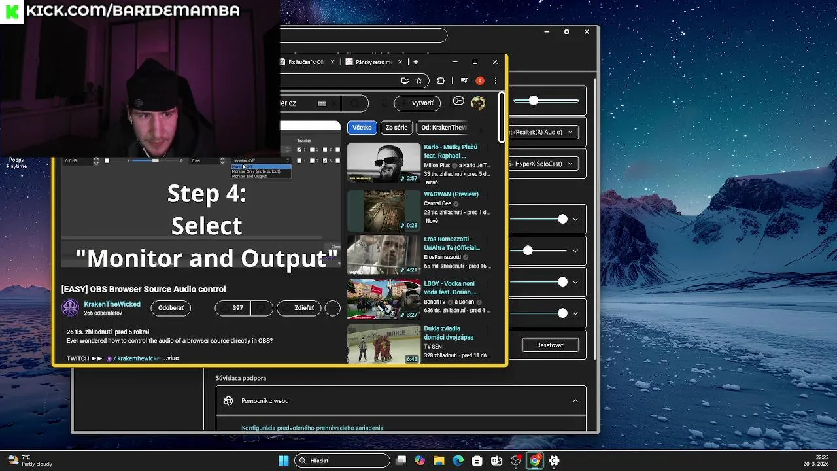Open new tab in Chrome
837x471 pixels.
(x=415, y=62)
